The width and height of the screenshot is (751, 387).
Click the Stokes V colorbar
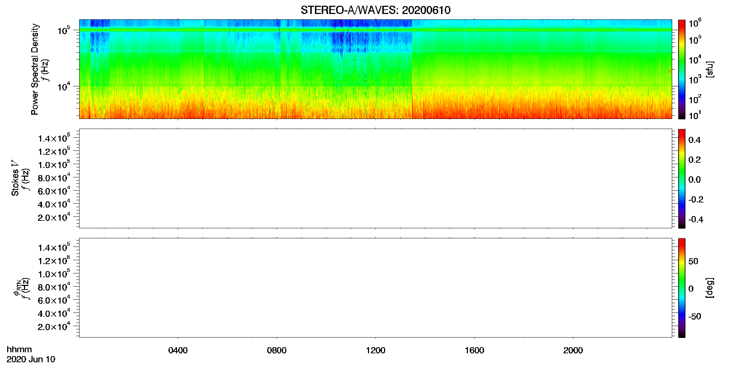tap(682, 178)
